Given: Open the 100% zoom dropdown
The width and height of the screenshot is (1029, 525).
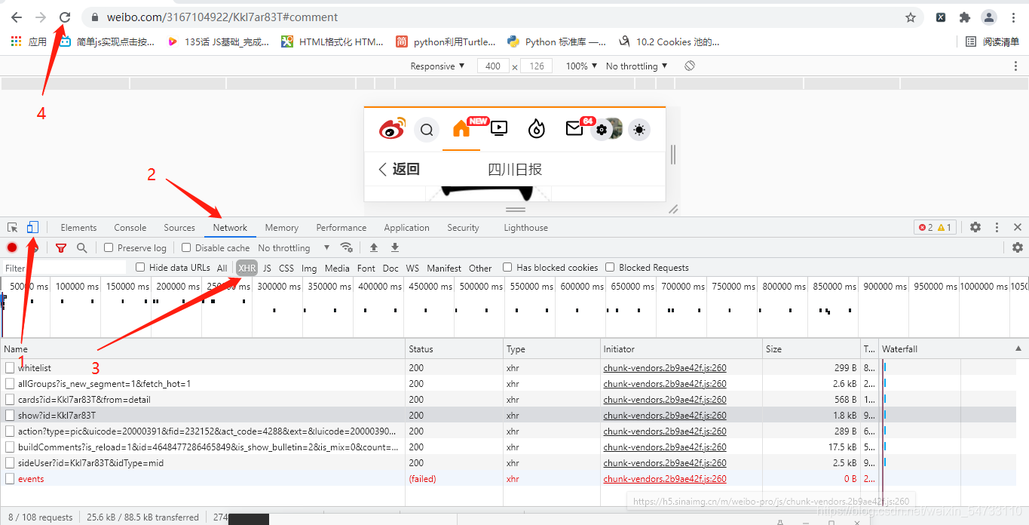Looking at the screenshot, I should pyautogui.click(x=581, y=66).
